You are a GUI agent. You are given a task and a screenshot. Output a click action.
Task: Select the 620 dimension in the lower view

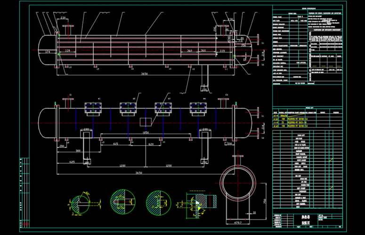click(x=151, y=144)
